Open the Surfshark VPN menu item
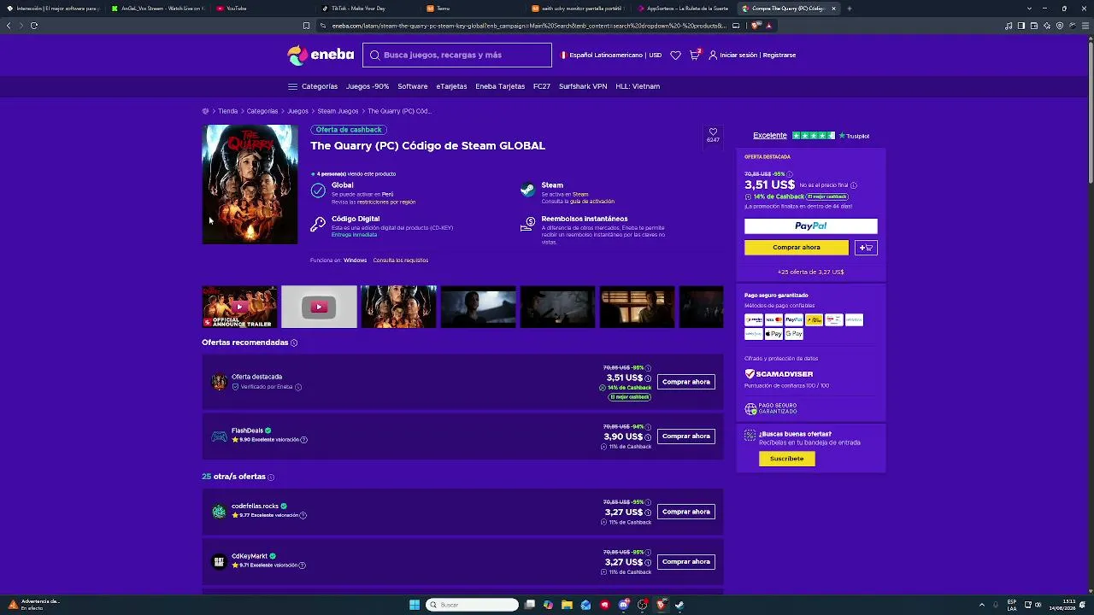The width and height of the screenshot is (1094, 615). (x=583, y=86)
